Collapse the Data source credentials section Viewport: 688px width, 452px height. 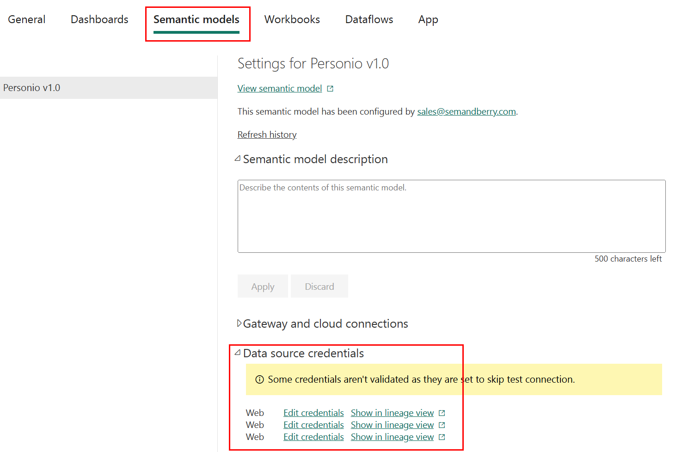pos(238,353)
